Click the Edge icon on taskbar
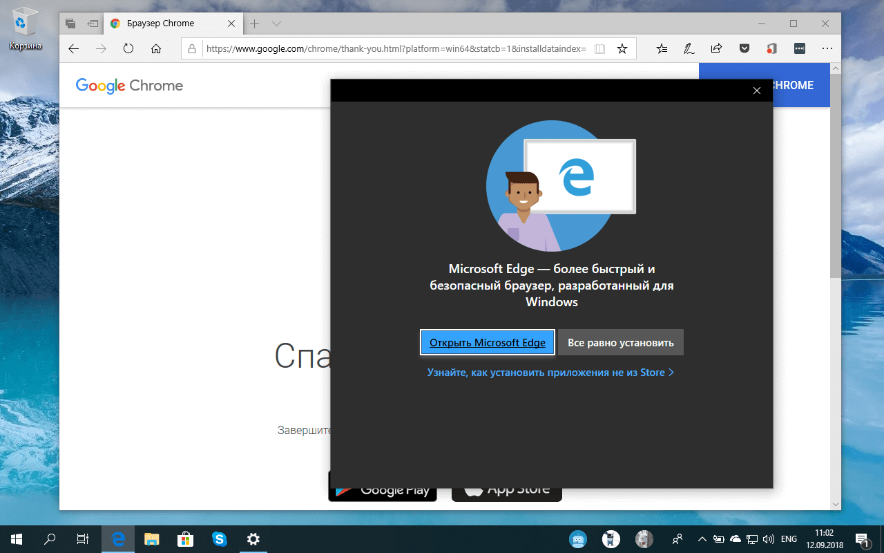The image size is (884, 553). click(118, 539)
